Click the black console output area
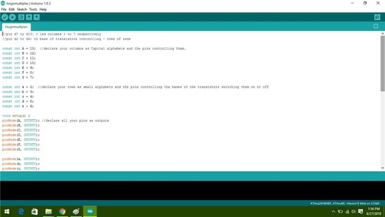Screen dimensions: 385x217 192,190
